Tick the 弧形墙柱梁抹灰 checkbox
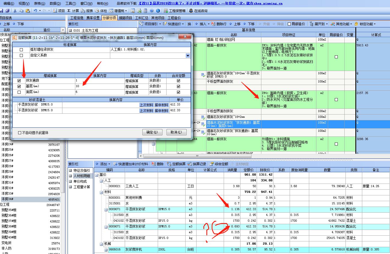Viewport: 390px width, 254px height. coord(21,50)
